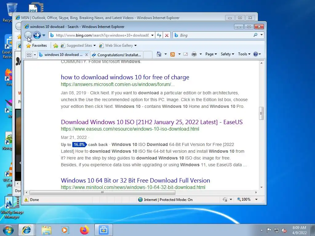The image size is (315, 236).
Task: Switch to Congratulations! Installat... tab
Action: click(x=117, y=55)
